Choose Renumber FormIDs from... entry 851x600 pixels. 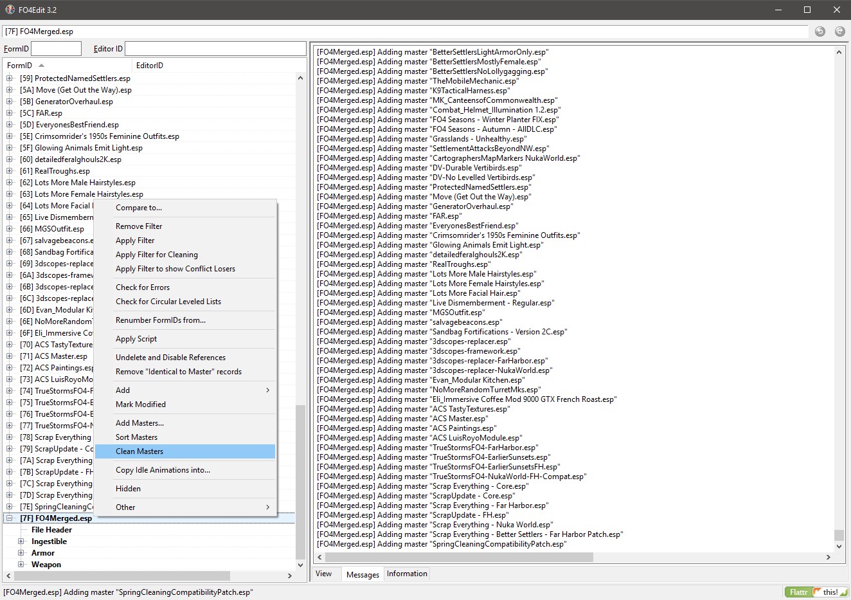point(185,320)
